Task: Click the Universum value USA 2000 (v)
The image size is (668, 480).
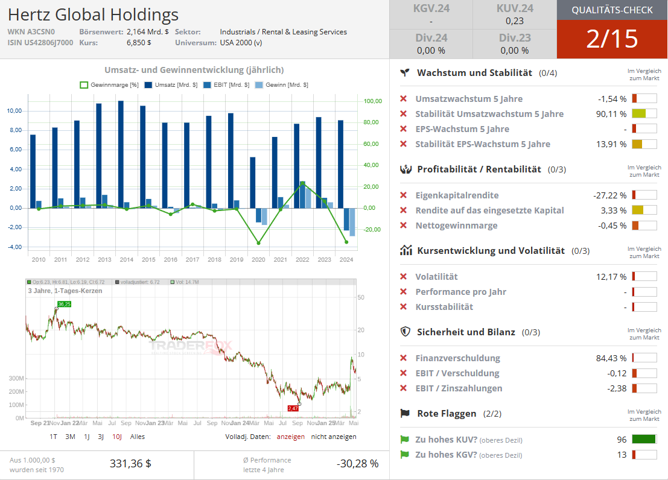Action: tap(241, 43)
